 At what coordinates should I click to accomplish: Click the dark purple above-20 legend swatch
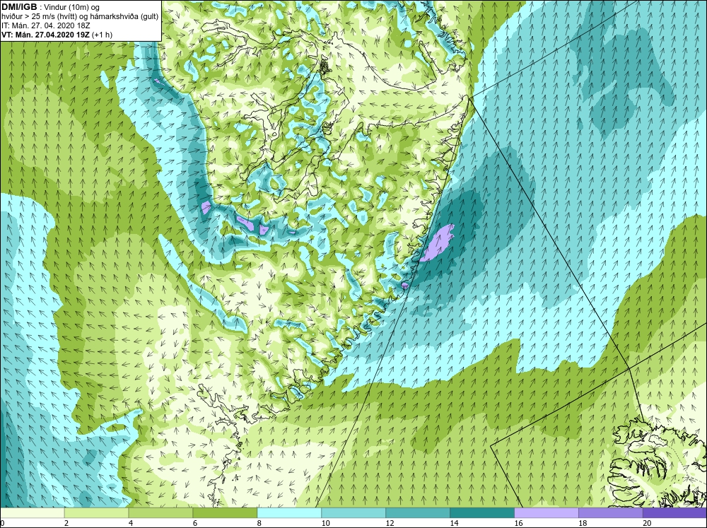click(x=674, y=512)
